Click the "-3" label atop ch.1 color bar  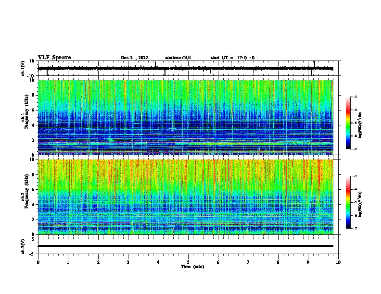click(x=355, y=97)
